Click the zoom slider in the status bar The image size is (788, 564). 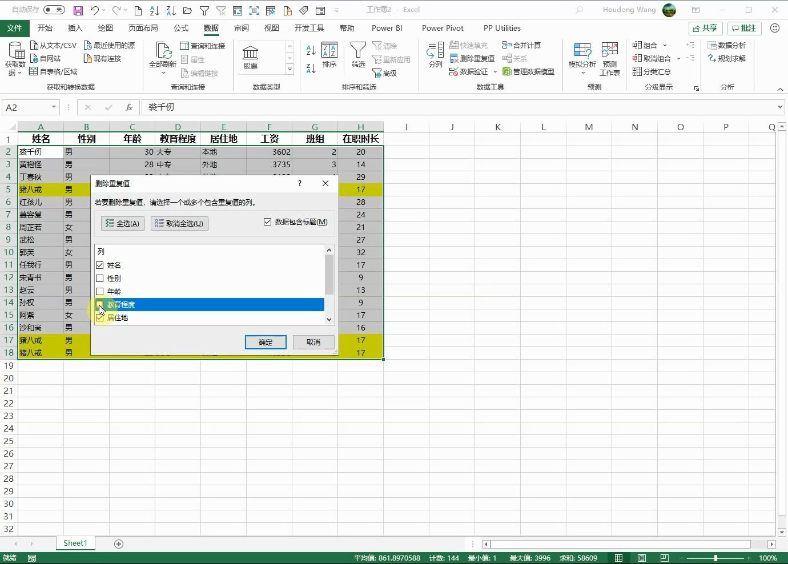click(715, 558)
